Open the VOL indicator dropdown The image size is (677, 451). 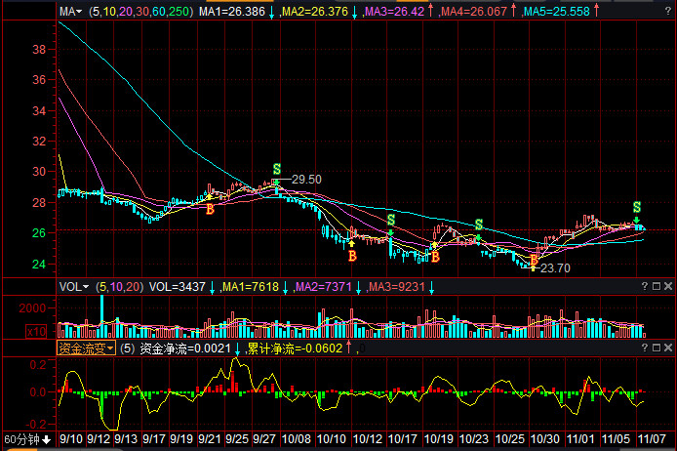pyautogui.click(x=72, y=287)
